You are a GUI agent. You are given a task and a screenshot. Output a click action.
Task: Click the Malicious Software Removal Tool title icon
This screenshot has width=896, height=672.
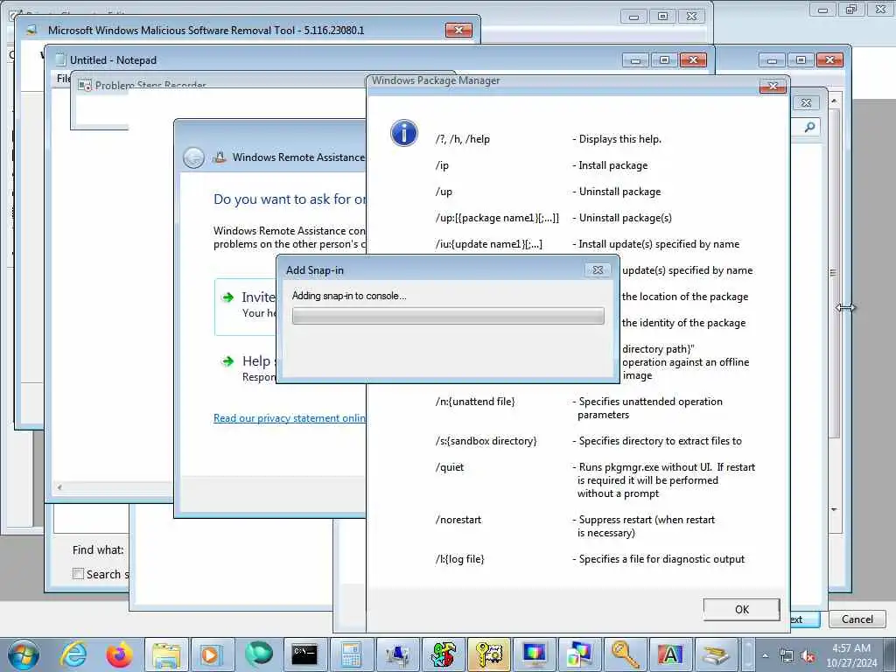32,31
